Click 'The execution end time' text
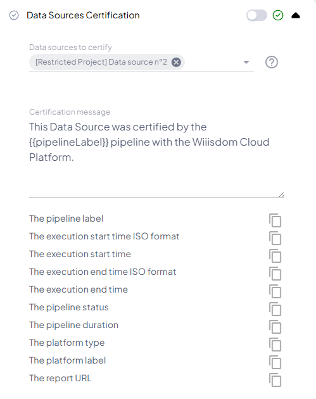316x399 pixels. click(79, 289)
